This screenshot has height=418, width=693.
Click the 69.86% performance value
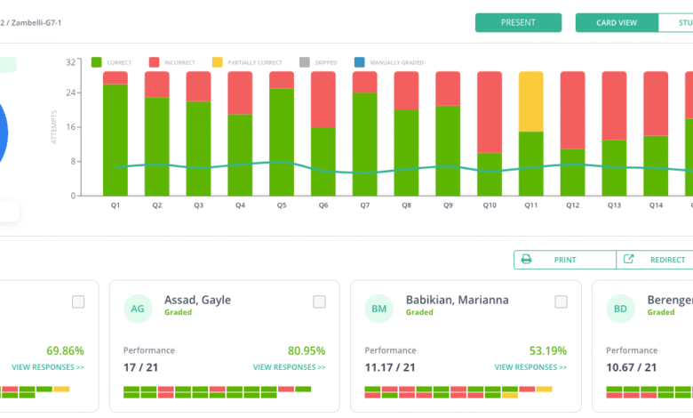[x=65, y=350]
